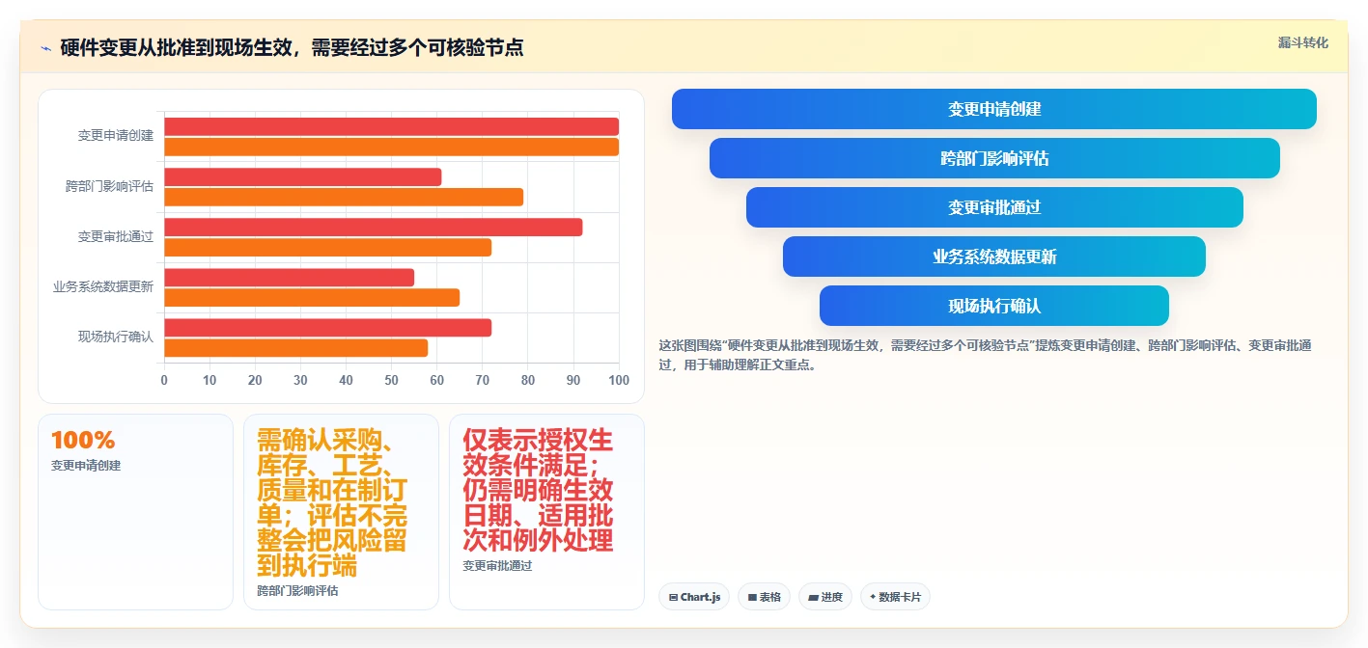
Task: Click the red 仅表示授权生效条件满足 card text
Action: [538, 489]
